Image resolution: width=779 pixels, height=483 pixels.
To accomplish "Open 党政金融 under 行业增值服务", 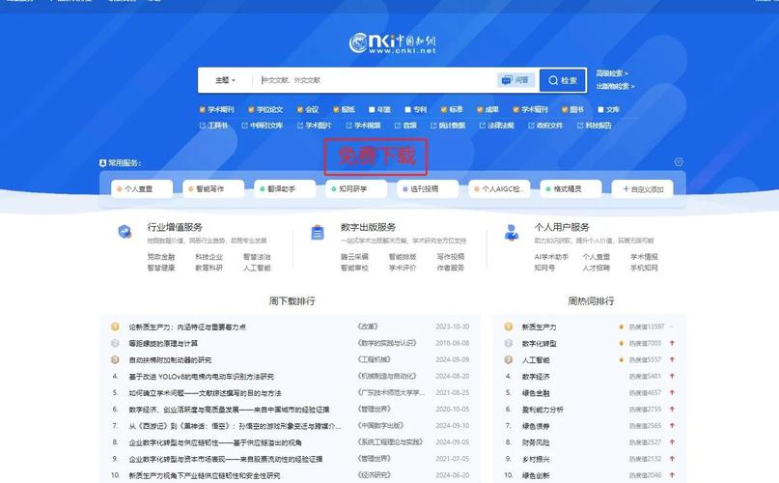I will 161,257.
